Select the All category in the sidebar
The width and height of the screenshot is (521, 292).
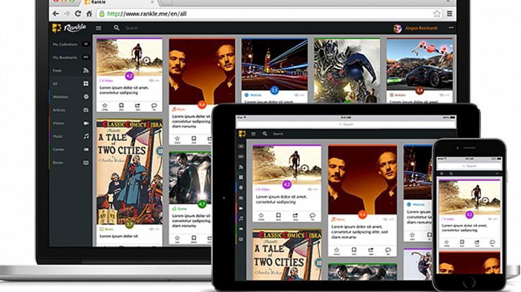(x=70, y=84)
